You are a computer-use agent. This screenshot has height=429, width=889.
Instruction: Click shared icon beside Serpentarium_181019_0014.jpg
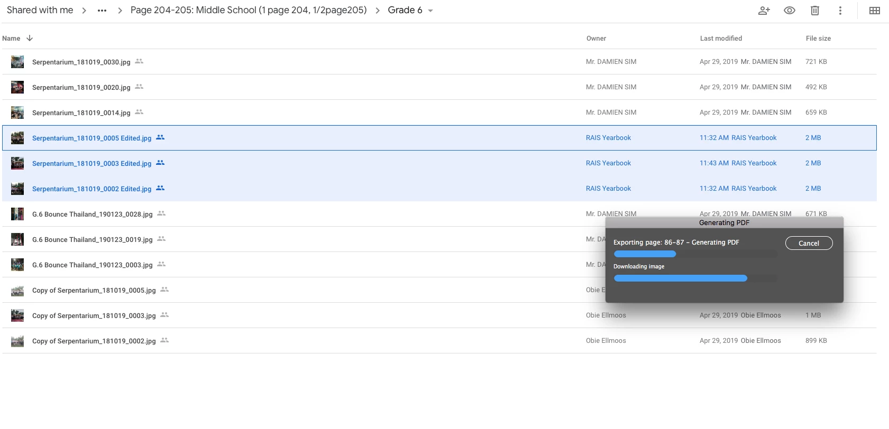139,112
